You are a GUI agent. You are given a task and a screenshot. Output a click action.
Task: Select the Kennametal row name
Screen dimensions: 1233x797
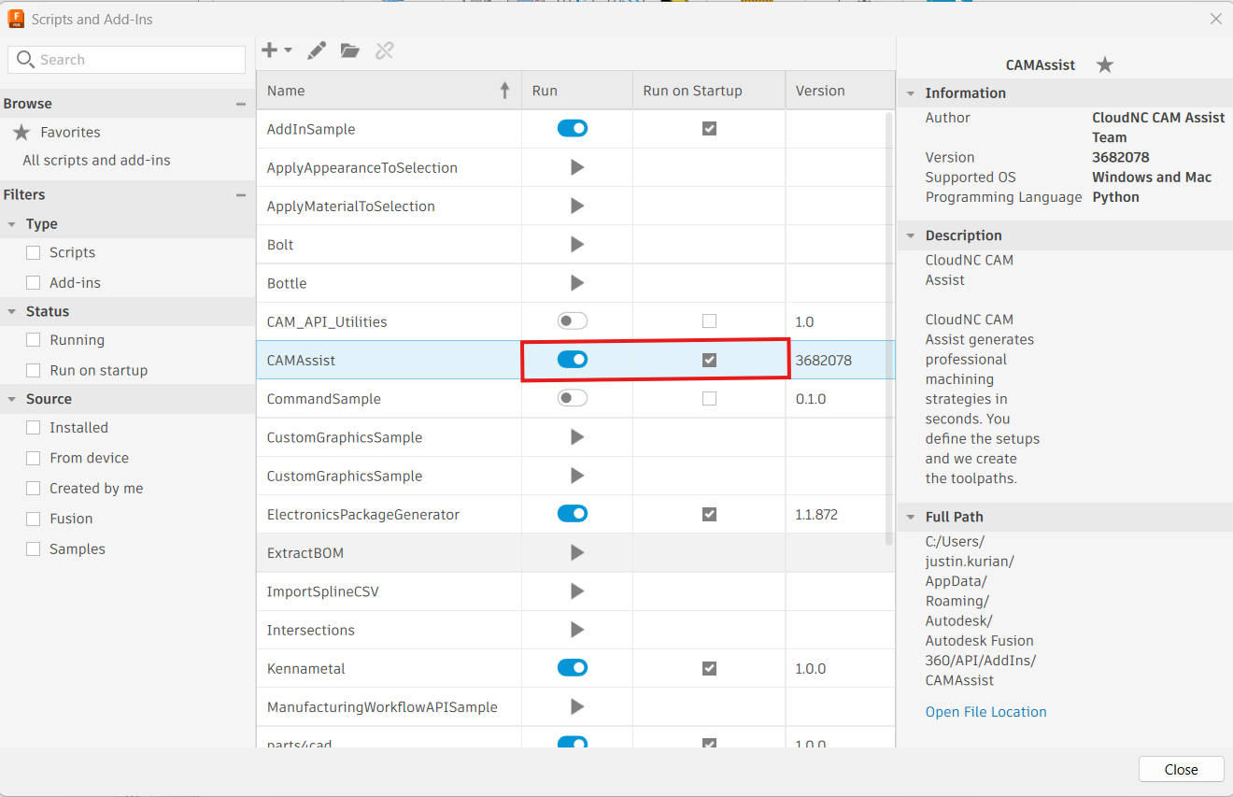click(306, 668)
